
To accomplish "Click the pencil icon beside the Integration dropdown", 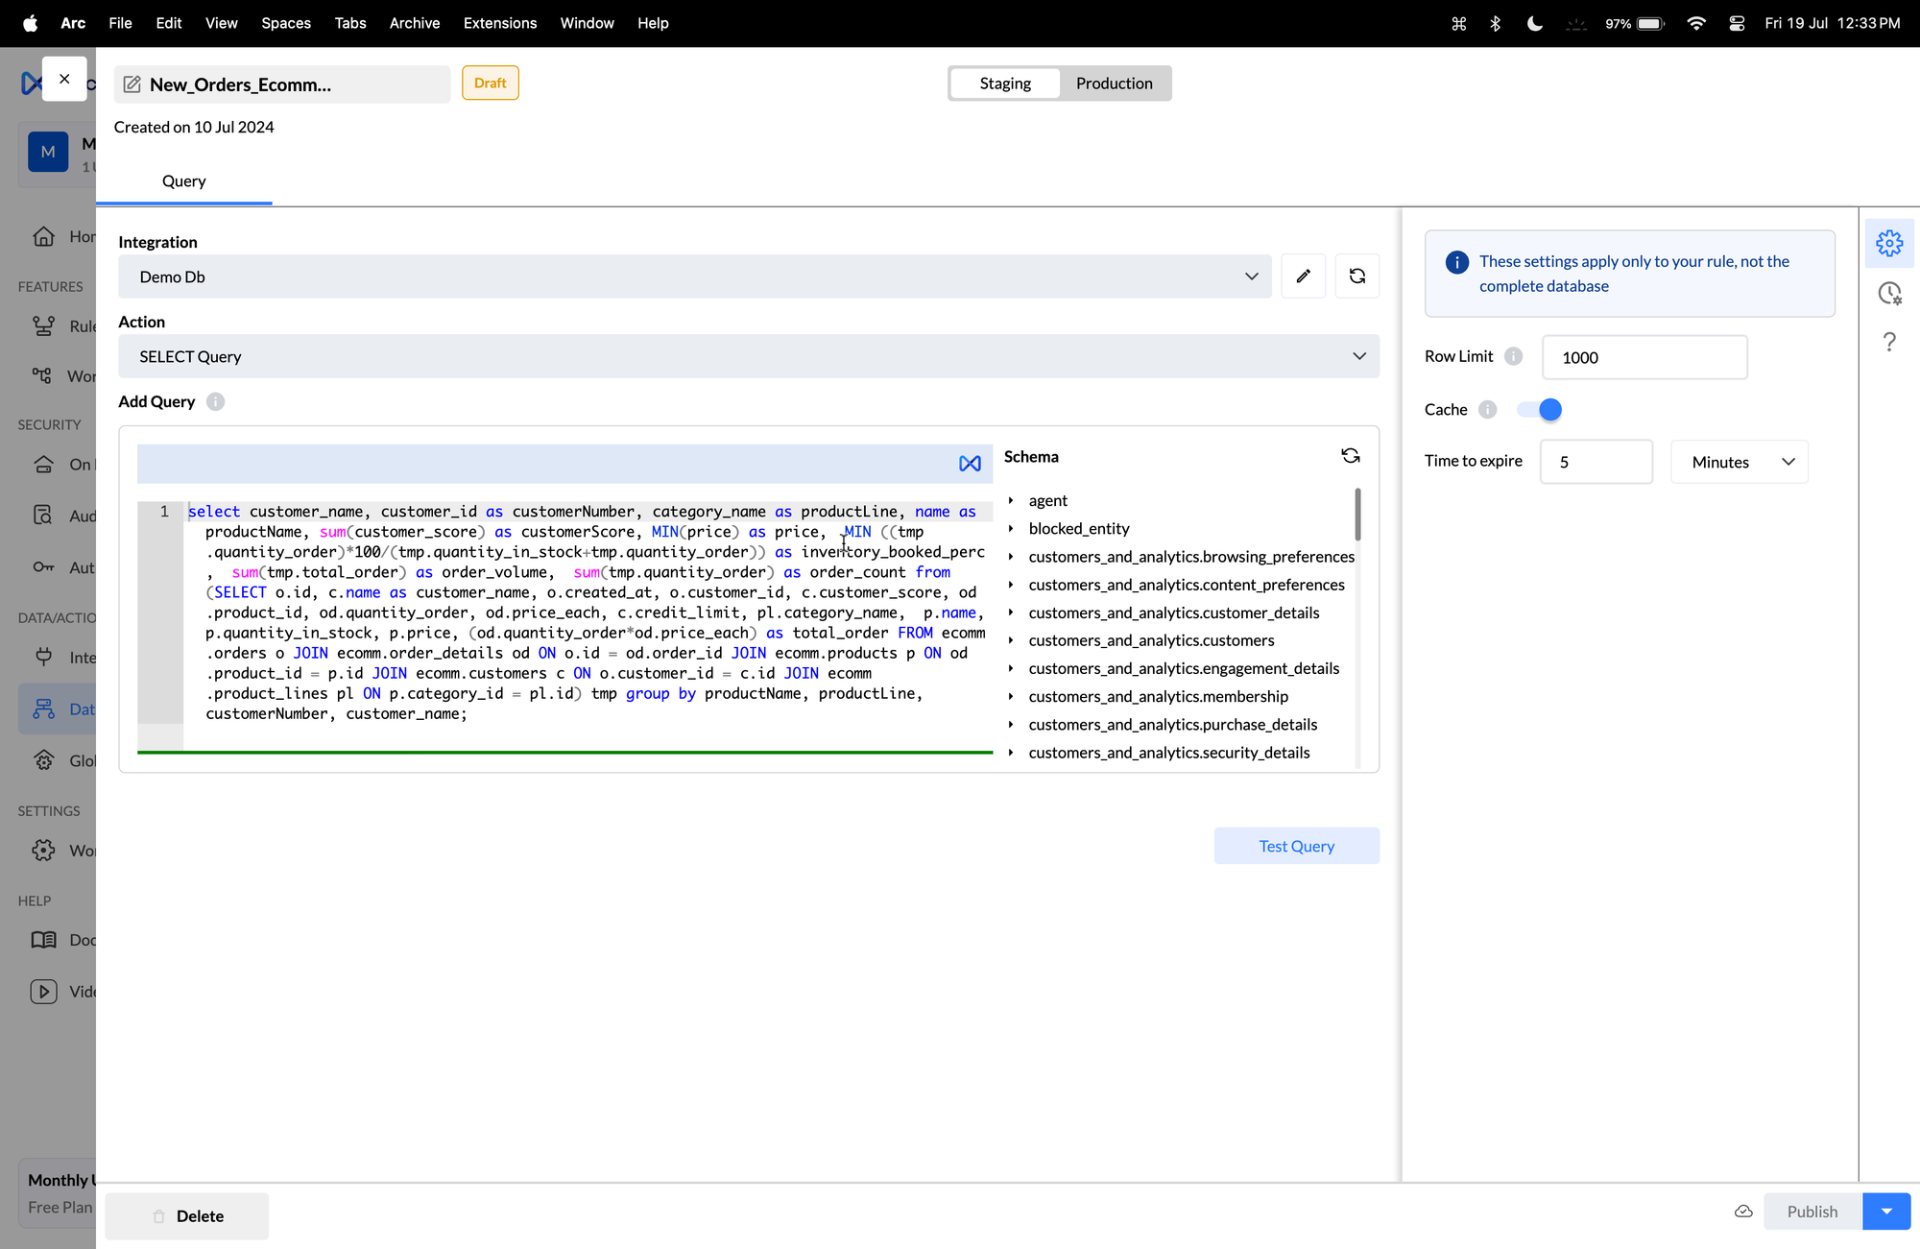I will pos(1303,276).
